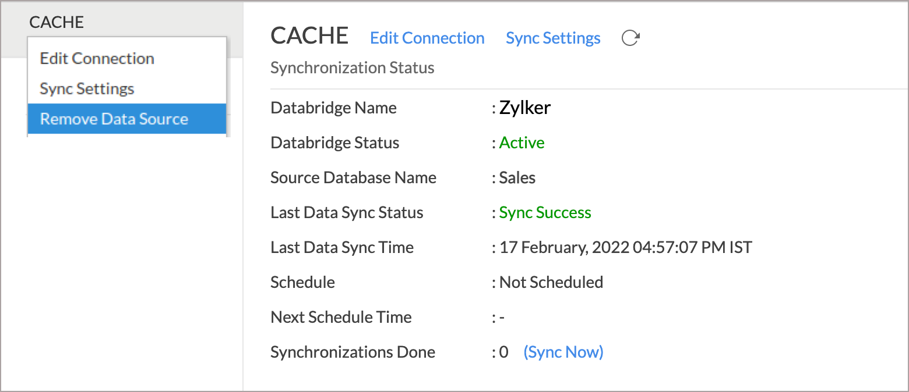The height and width of the screenshot is (392, 909).
Task: Click the Sync Now link
Action: [x=563, y=352]
